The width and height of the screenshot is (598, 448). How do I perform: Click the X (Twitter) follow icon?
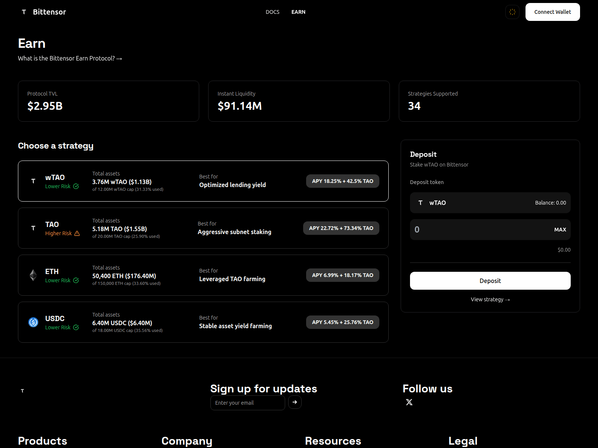(409, 402)
